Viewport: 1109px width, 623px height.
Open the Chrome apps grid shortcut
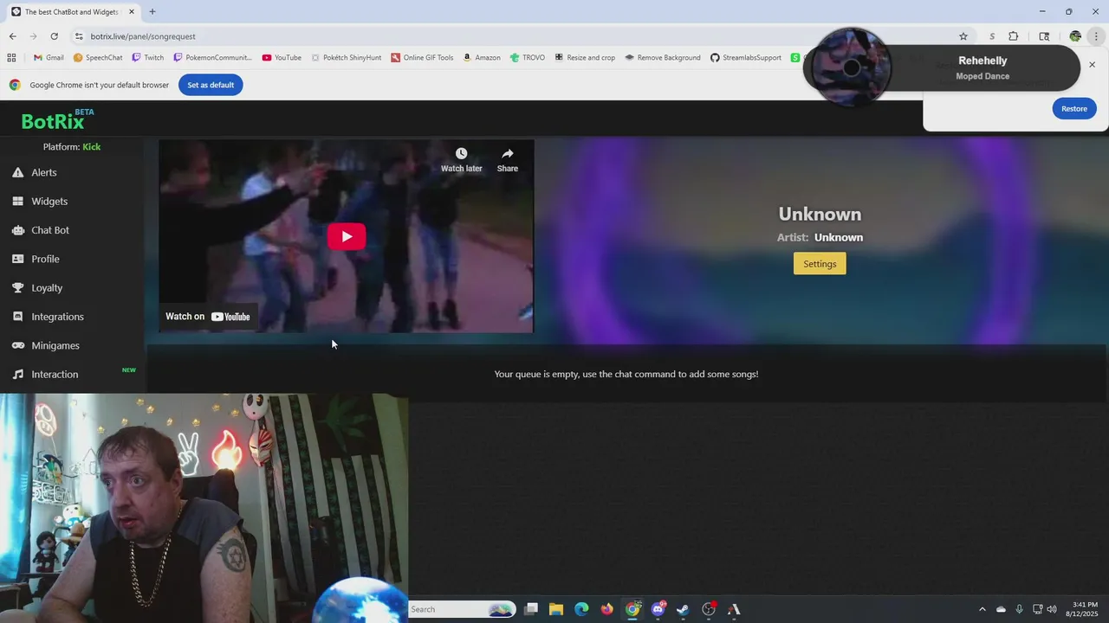(11, 58)
